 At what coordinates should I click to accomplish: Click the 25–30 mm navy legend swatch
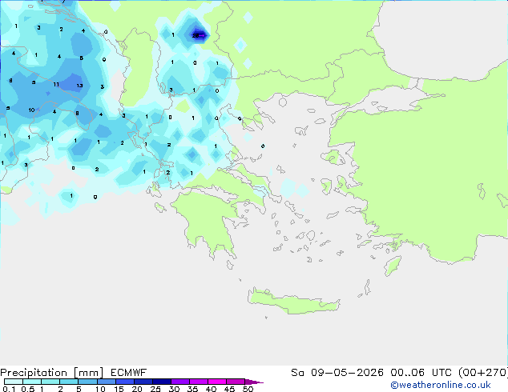(162, 382)
